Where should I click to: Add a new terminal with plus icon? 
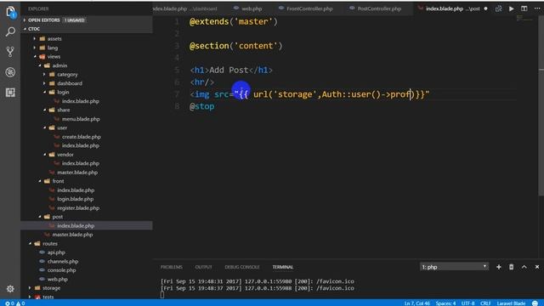click(x=499, y=267)
